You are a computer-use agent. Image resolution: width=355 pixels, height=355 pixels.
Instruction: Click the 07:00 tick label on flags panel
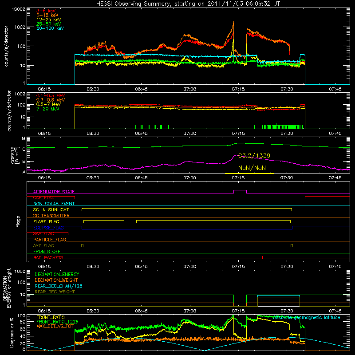(x=190, y=267)
